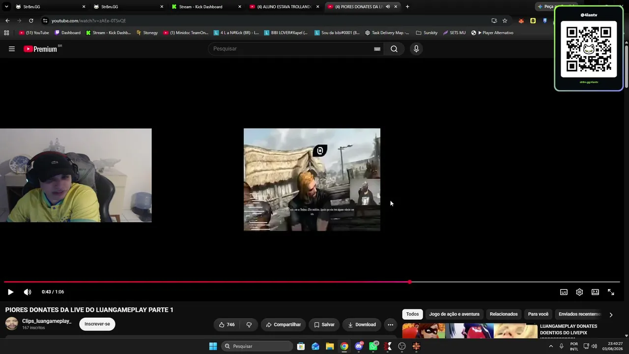Open the Task Delivery Map bookmark
Screen dimensions: 629x354
tap(387, 33)
